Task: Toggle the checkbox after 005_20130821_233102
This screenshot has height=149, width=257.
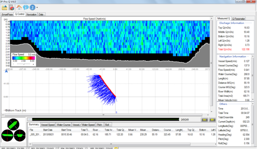Action: pyautogui.click(x=116, y=148)
